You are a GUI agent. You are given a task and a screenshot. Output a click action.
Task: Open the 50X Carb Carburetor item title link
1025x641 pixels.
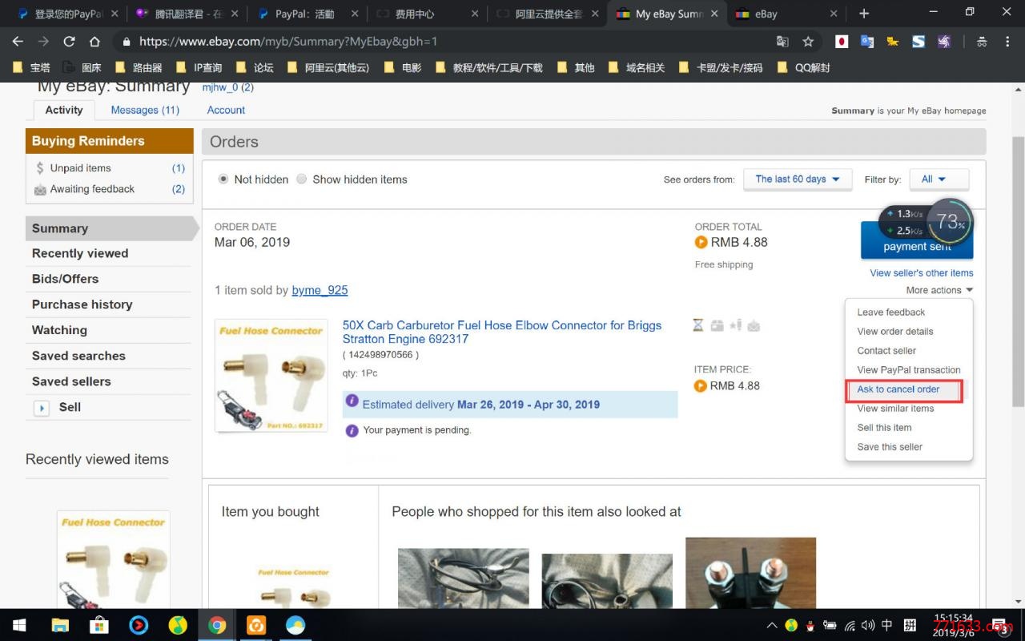(502, 332)
